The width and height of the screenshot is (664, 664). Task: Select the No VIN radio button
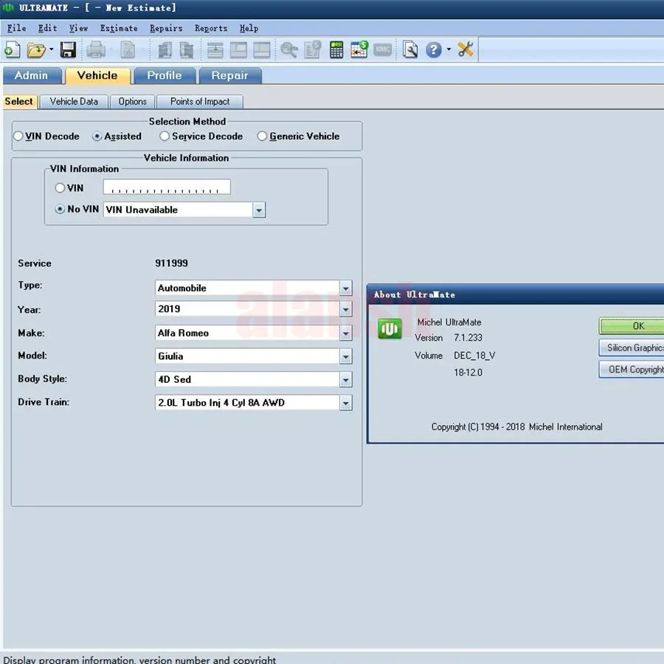pos(60,210)
